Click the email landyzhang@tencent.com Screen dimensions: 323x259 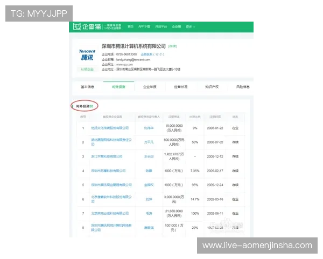pyautogui.click(x=133, y=60)
